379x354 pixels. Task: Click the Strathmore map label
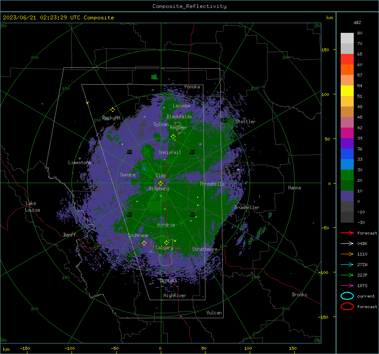click(205, 249)
